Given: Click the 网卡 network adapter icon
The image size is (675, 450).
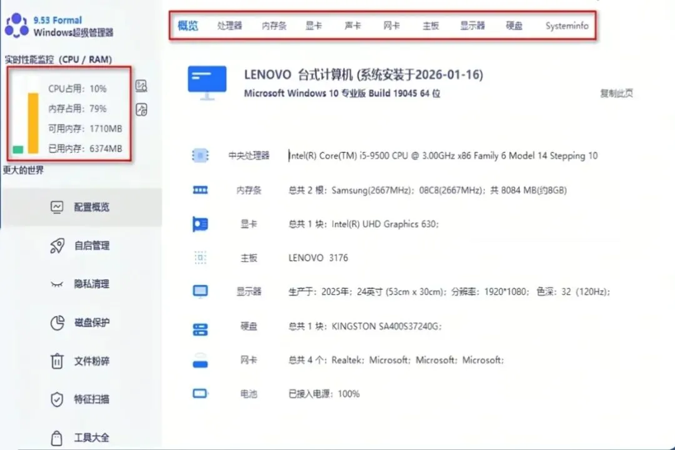Looking at the screenshot, I should click(x=200, y=361).
